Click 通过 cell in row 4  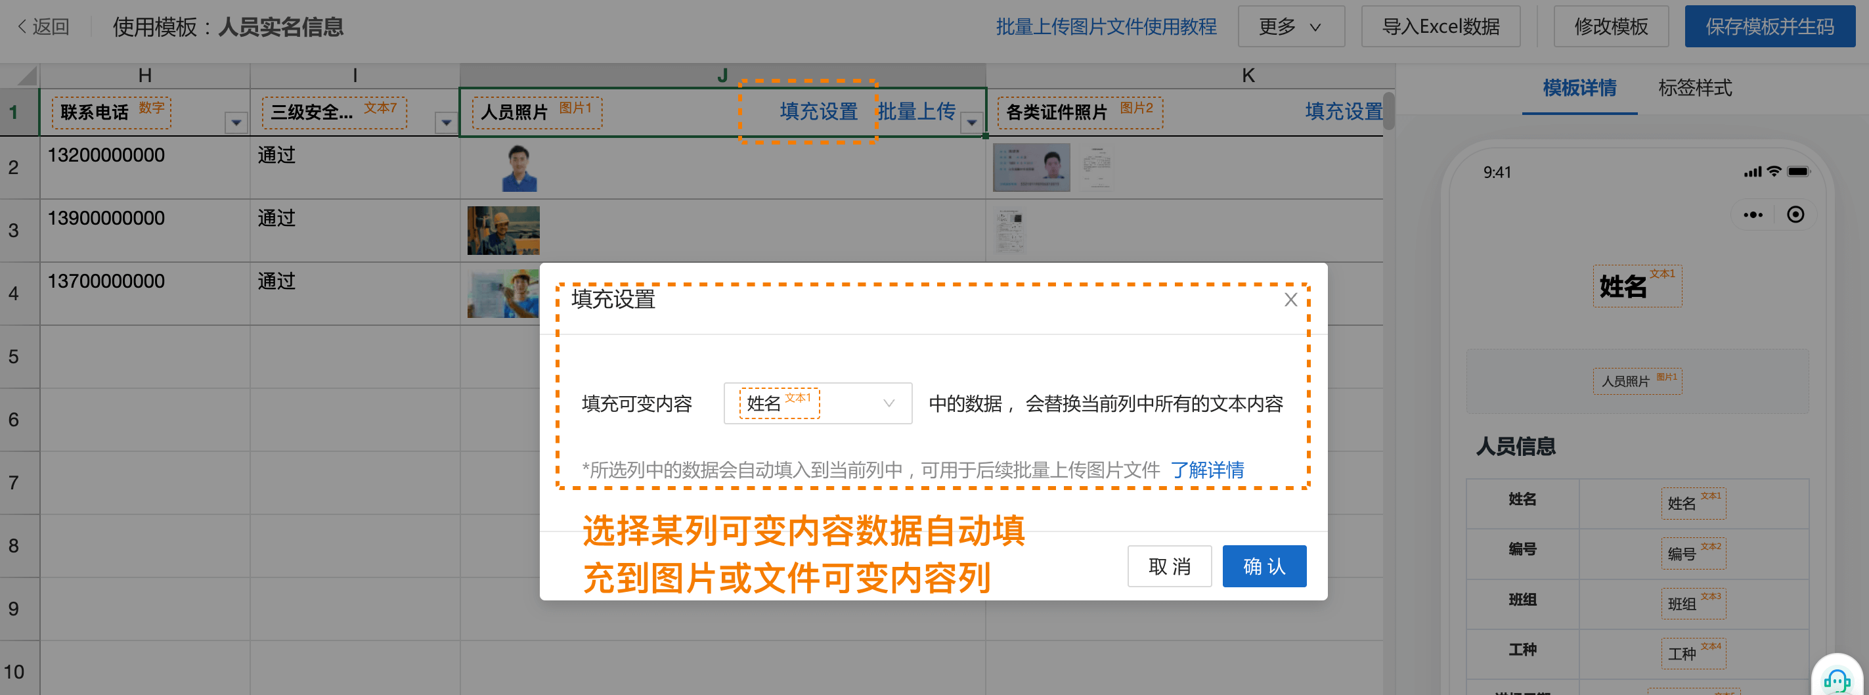point(355,294)
